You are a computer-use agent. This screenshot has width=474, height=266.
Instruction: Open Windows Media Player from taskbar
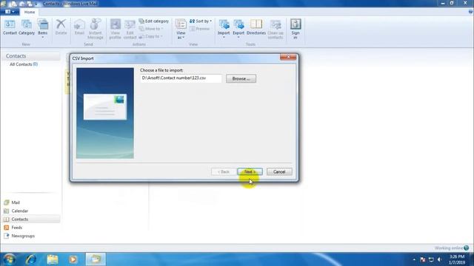pos(73,259)
